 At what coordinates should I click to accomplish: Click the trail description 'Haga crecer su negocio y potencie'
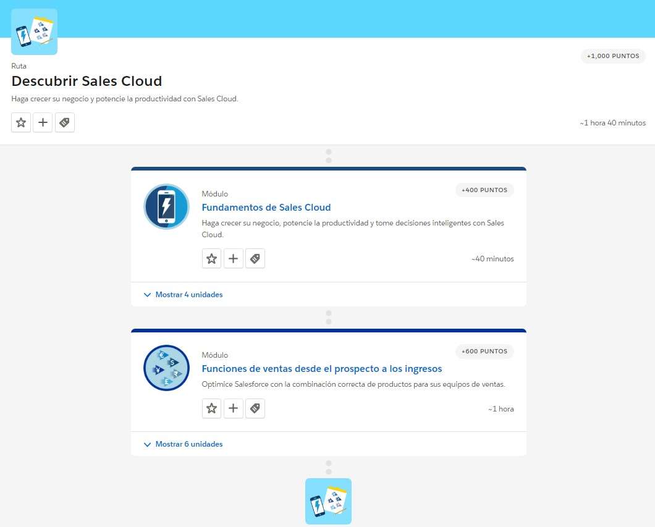124,99
